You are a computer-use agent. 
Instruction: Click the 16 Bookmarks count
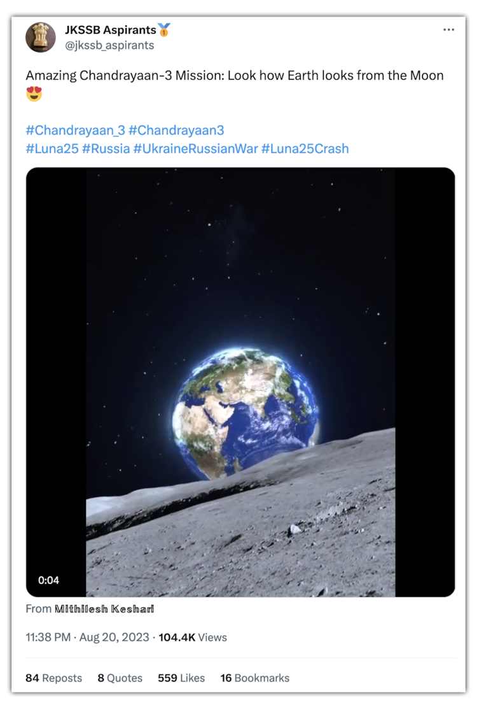tap(255, 678)
